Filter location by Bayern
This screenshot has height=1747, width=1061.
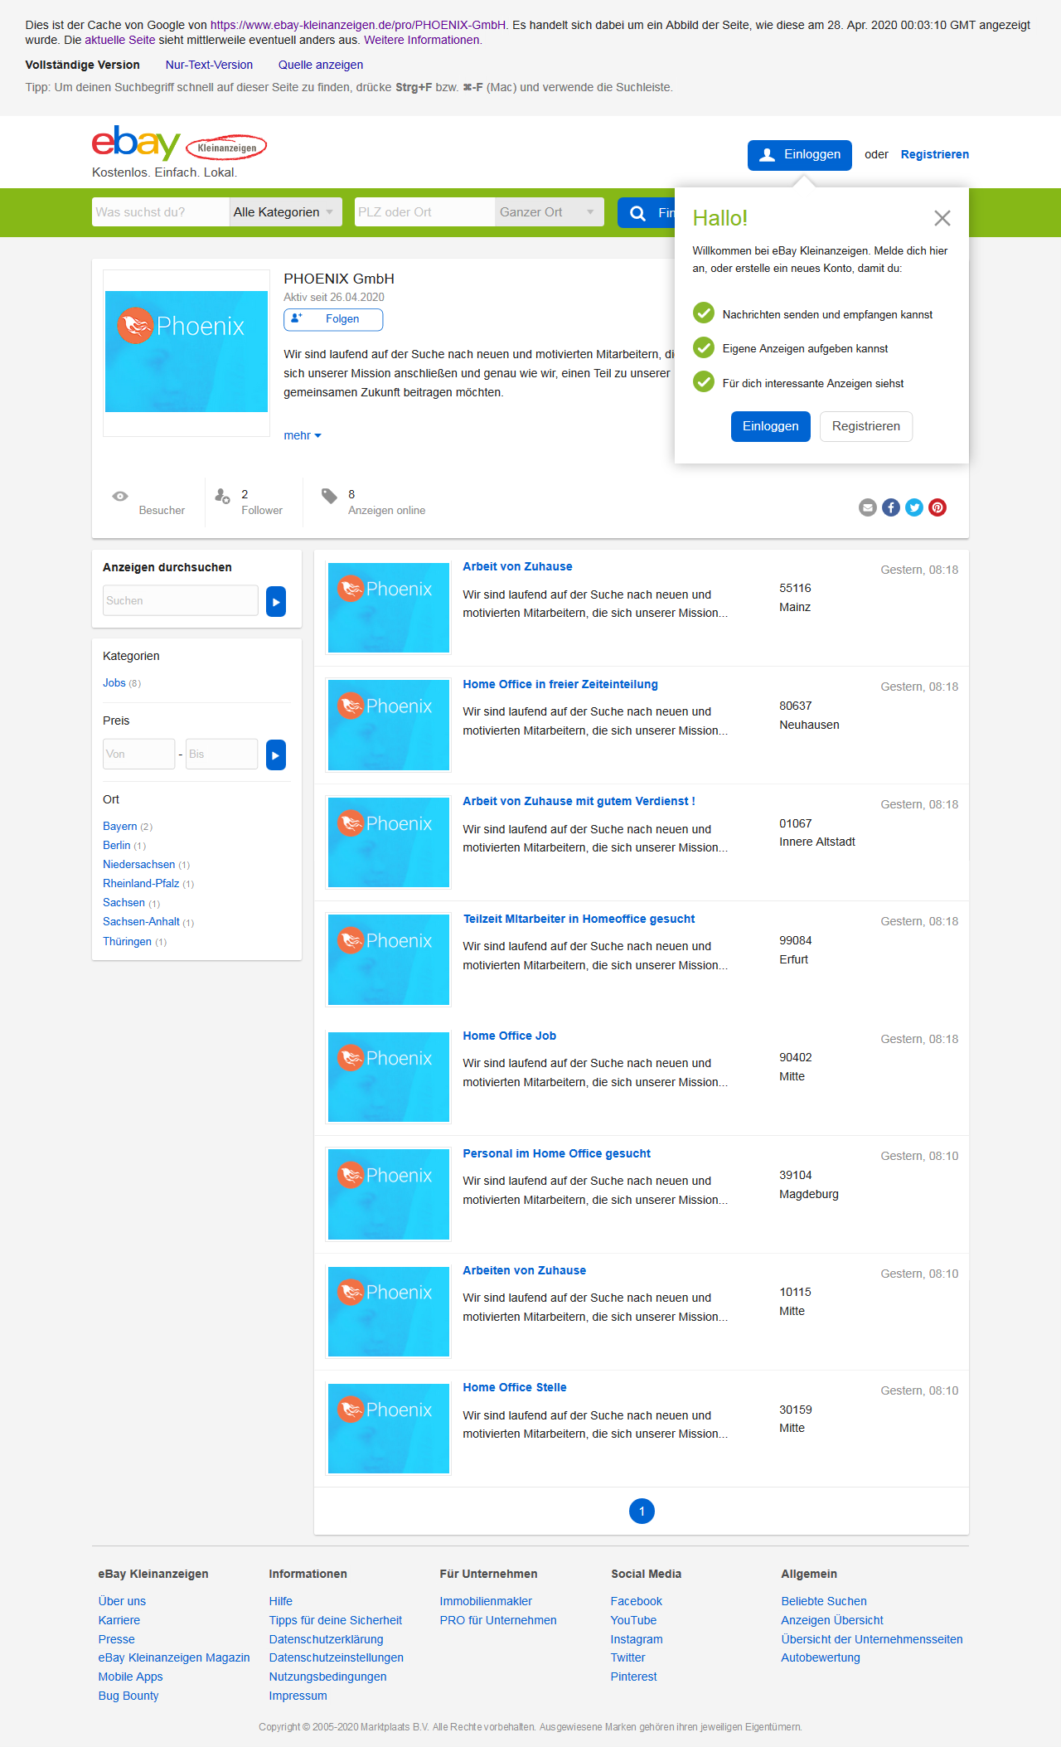tap(120, 827)
